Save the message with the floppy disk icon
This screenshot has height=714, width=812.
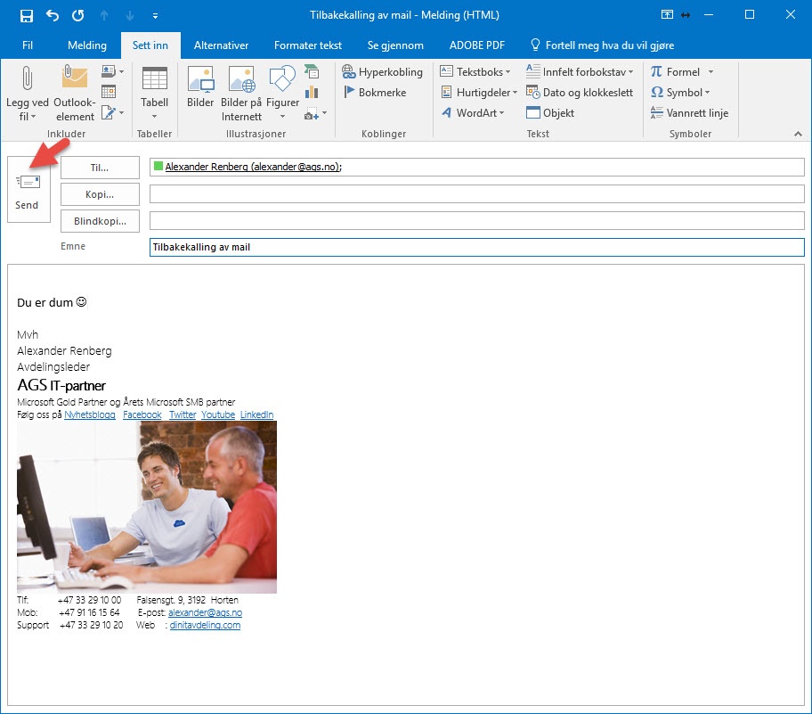click(x=27, y=15)
